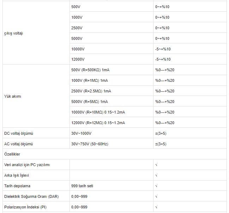Screen dimensions: 229x213
Task: Click the checkmark in Veri analizi row
Action: pyautogui.click(x=156, y=165)
